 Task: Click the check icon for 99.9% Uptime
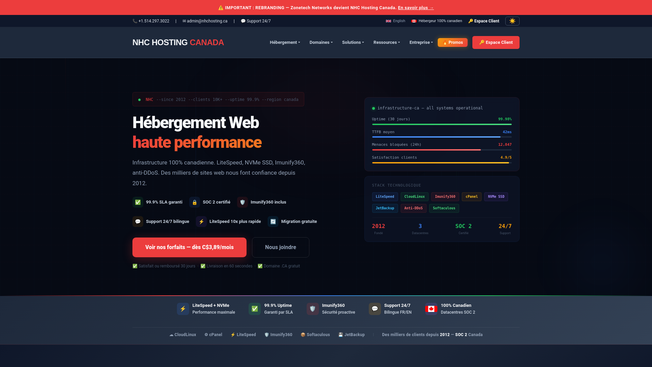(255, 309)
